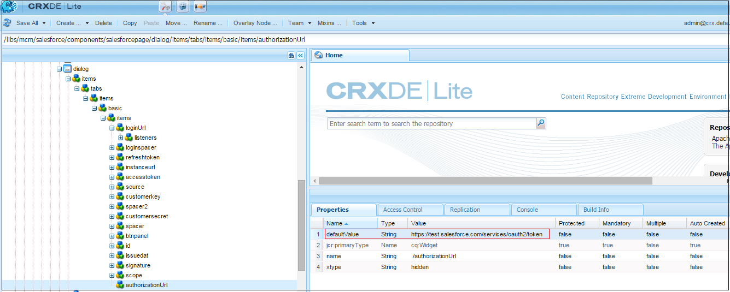Select the spacer2 tree item
The image size is (730, 292).
(x=137, y=206)
